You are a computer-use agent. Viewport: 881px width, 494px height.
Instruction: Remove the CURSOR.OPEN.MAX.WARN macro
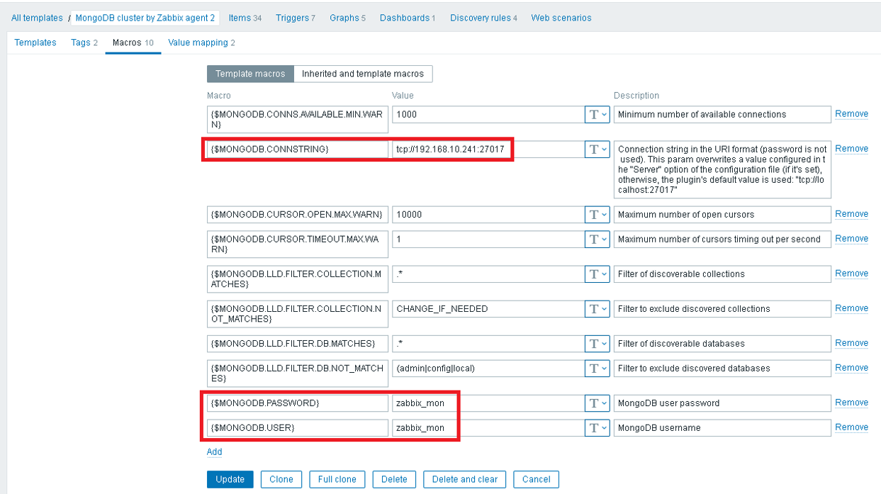click(x=851, y=214)
